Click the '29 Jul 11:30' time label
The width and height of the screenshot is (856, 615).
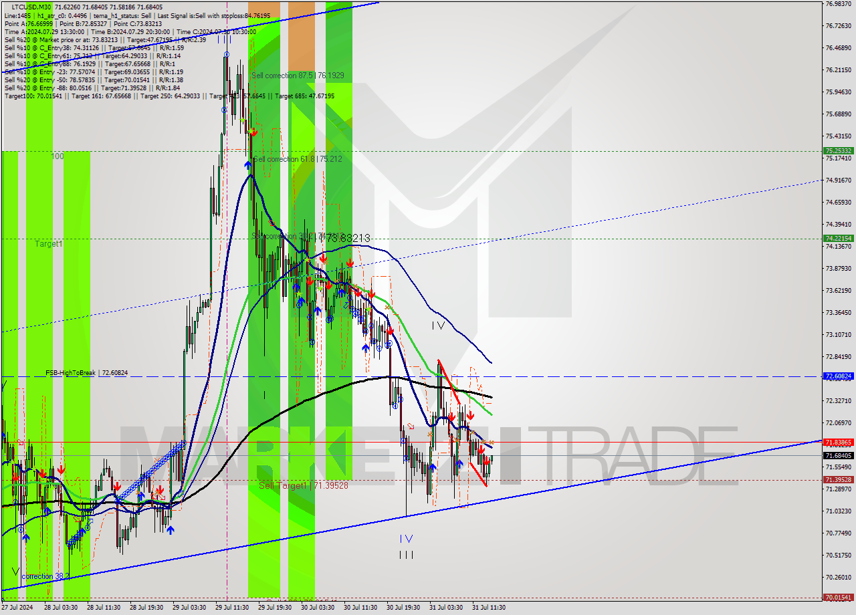231,608
